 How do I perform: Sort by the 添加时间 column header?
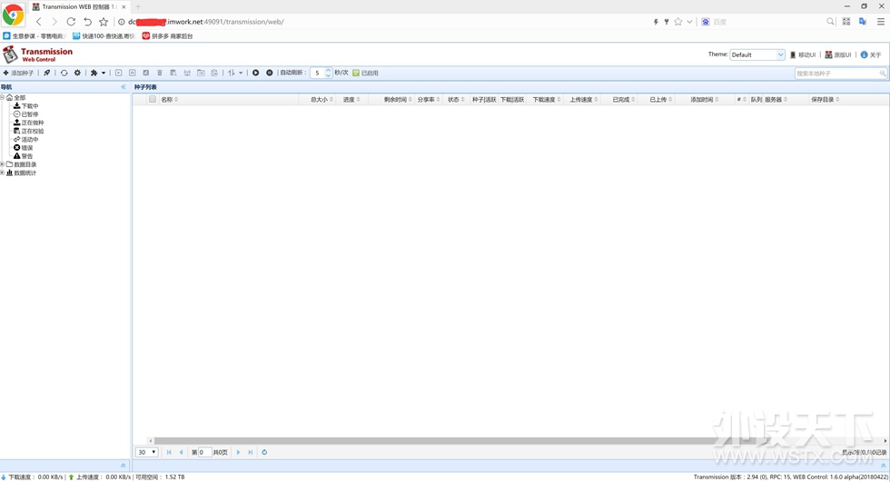[704, 100]
